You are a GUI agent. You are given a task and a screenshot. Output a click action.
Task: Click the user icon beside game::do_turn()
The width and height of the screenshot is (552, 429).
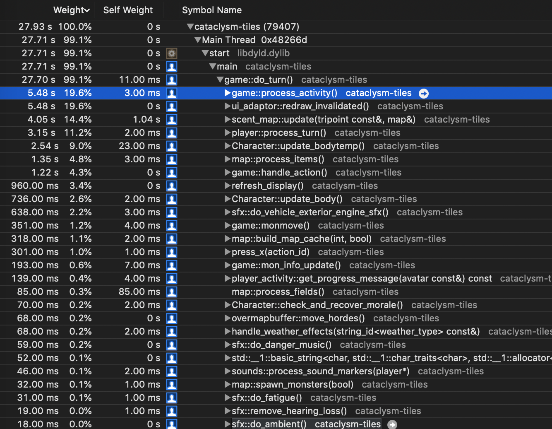coord(172,80)
